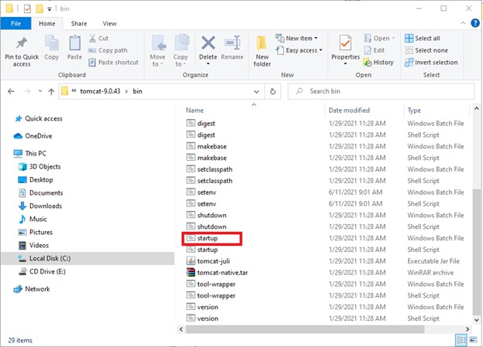Click the Rename icon in ribbon

click(x=232, y=46)
